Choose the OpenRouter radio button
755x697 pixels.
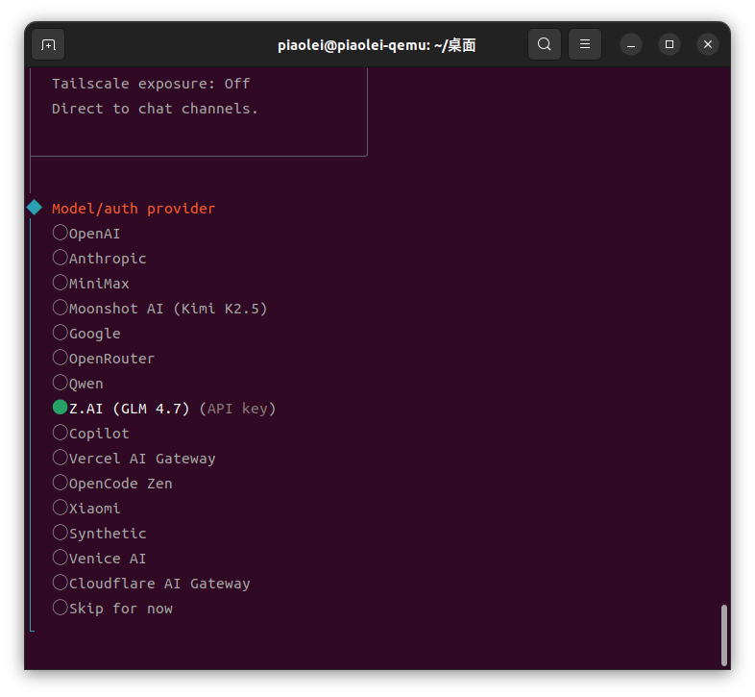pos(104,359)
